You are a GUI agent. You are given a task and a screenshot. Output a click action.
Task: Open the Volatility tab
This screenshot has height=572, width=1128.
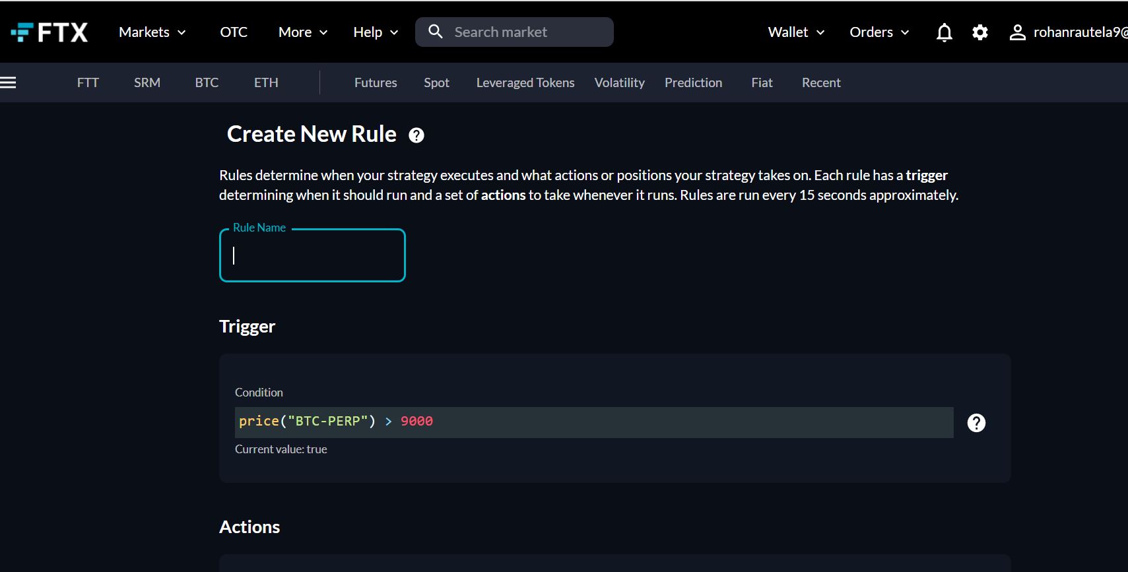[619, 82]
